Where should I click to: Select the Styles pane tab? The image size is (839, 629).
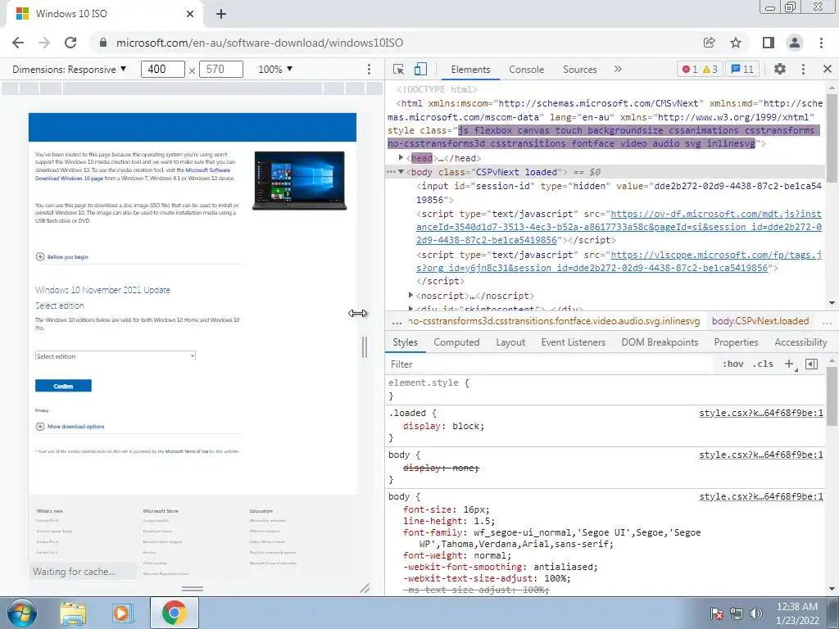(405, 342)
